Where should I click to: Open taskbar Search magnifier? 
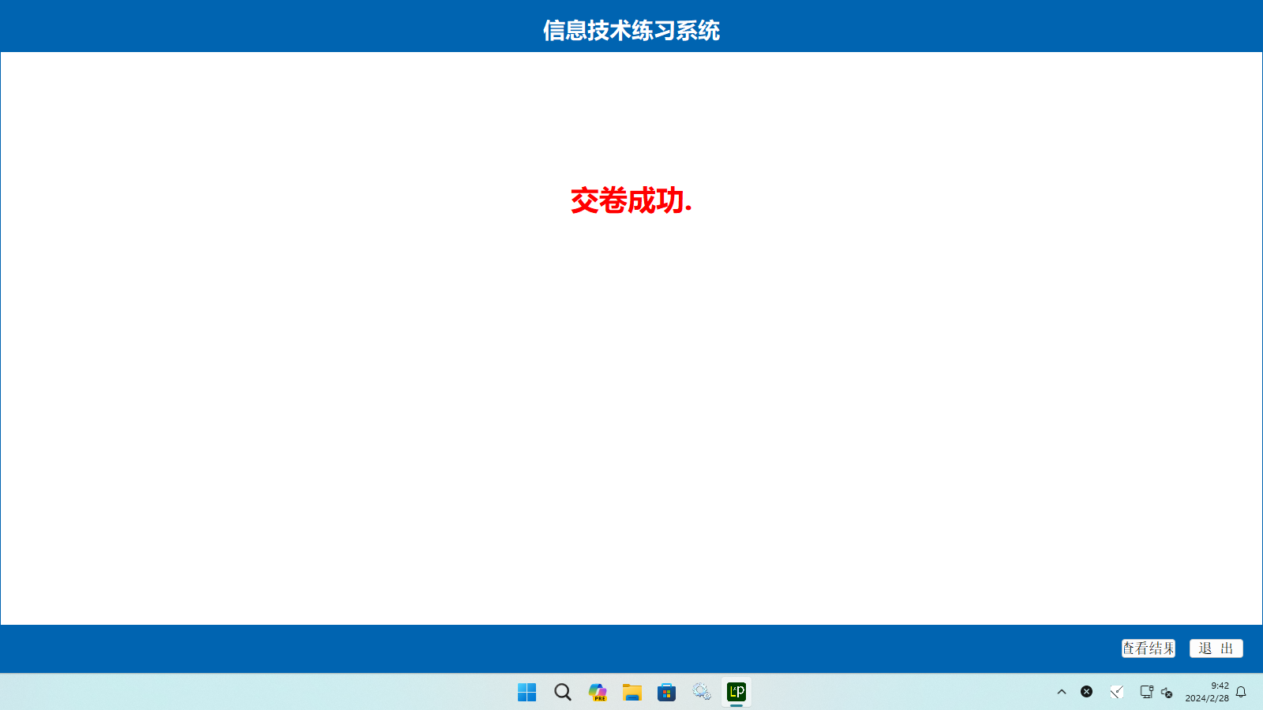[562, 692]
